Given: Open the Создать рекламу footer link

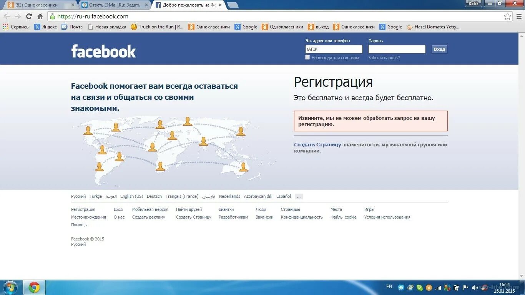Looking at the screenshot, I should (149, 217).
